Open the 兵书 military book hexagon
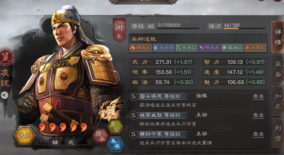This screenshot has width=284, height=155. point(116,144)
